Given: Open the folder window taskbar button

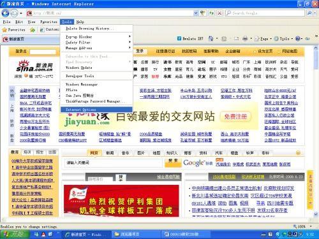Looking at the screenshot, I should coord(136,235).
